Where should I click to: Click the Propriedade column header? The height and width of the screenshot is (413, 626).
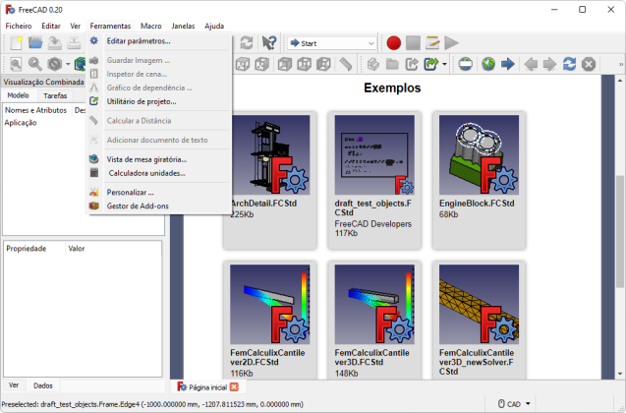[x=27, y=249]
